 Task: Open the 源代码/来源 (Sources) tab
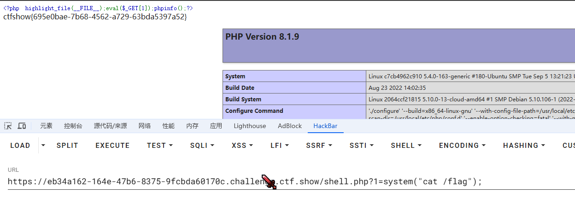point(110,126)
